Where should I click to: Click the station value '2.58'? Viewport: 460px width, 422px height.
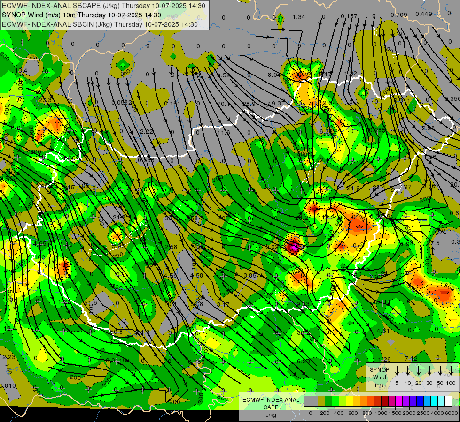pos(171,247)
